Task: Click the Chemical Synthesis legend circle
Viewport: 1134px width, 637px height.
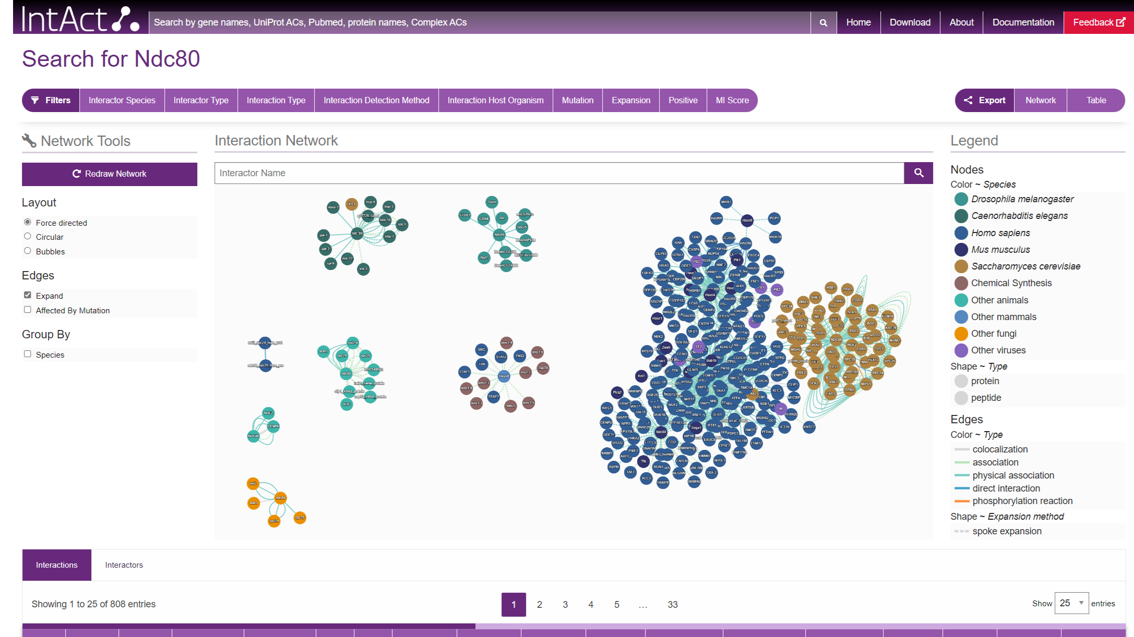Action: 961,283
